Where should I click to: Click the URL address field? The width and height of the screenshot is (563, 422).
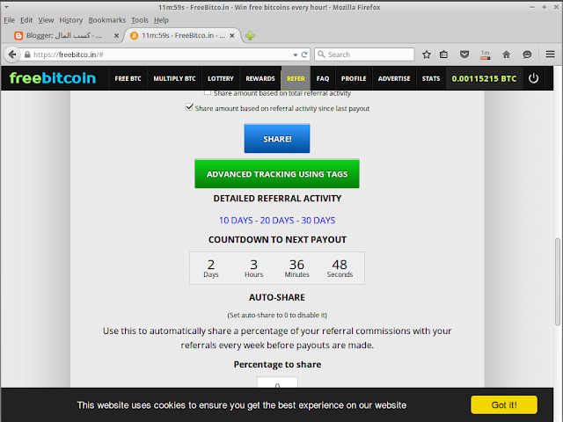coord(162,55)
